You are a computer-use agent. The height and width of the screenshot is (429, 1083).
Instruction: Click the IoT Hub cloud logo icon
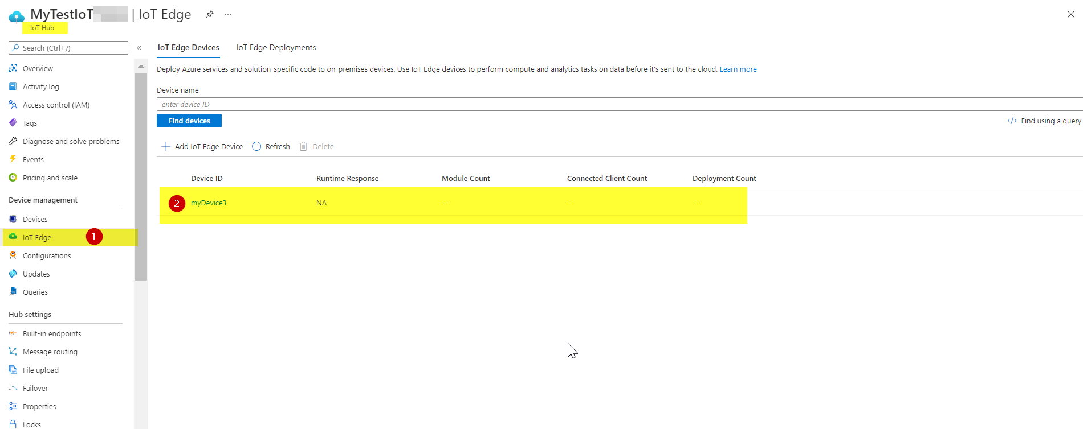click(x=17, y=17)
